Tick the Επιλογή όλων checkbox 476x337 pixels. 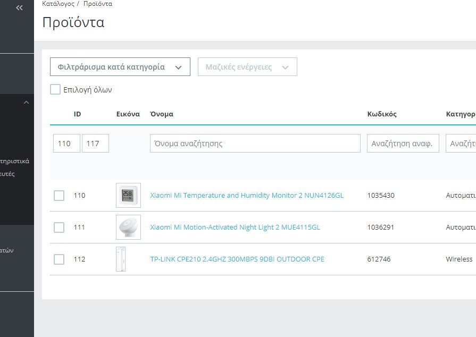[x=55, y=89]
